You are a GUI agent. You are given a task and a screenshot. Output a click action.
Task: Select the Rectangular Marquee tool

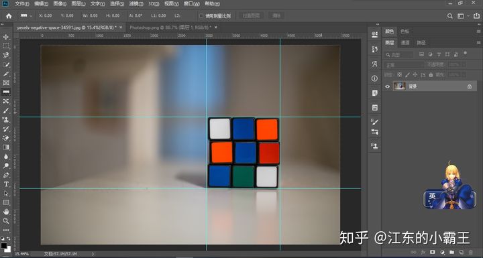pos(6,46)
